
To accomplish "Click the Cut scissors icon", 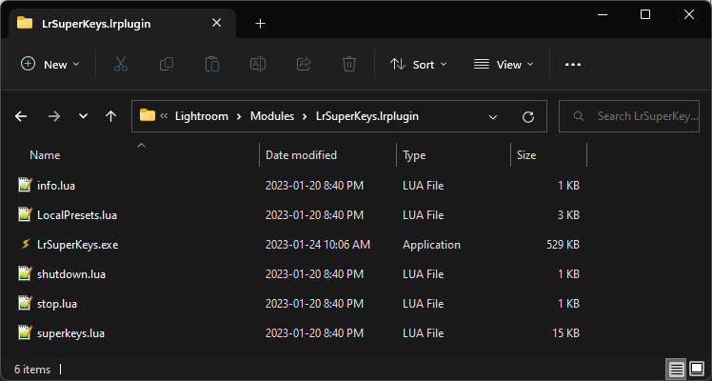I will pos(121,64).
